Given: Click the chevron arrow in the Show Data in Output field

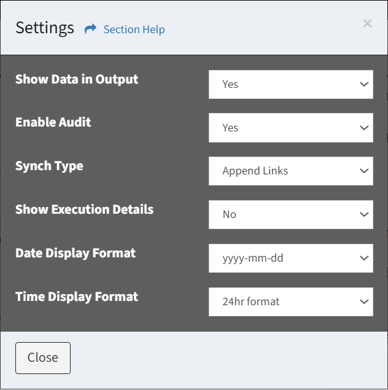Looking at the screenshot, I should [364, 84].
